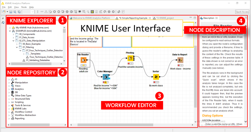Select the File Reader node icon
The width and height of the screenshot is (251, 132).
[83, 60]
